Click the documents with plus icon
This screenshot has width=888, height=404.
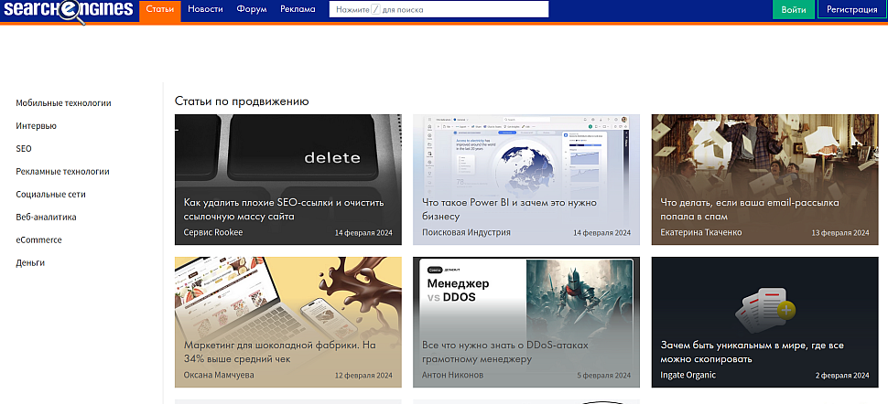coord(765,310)
